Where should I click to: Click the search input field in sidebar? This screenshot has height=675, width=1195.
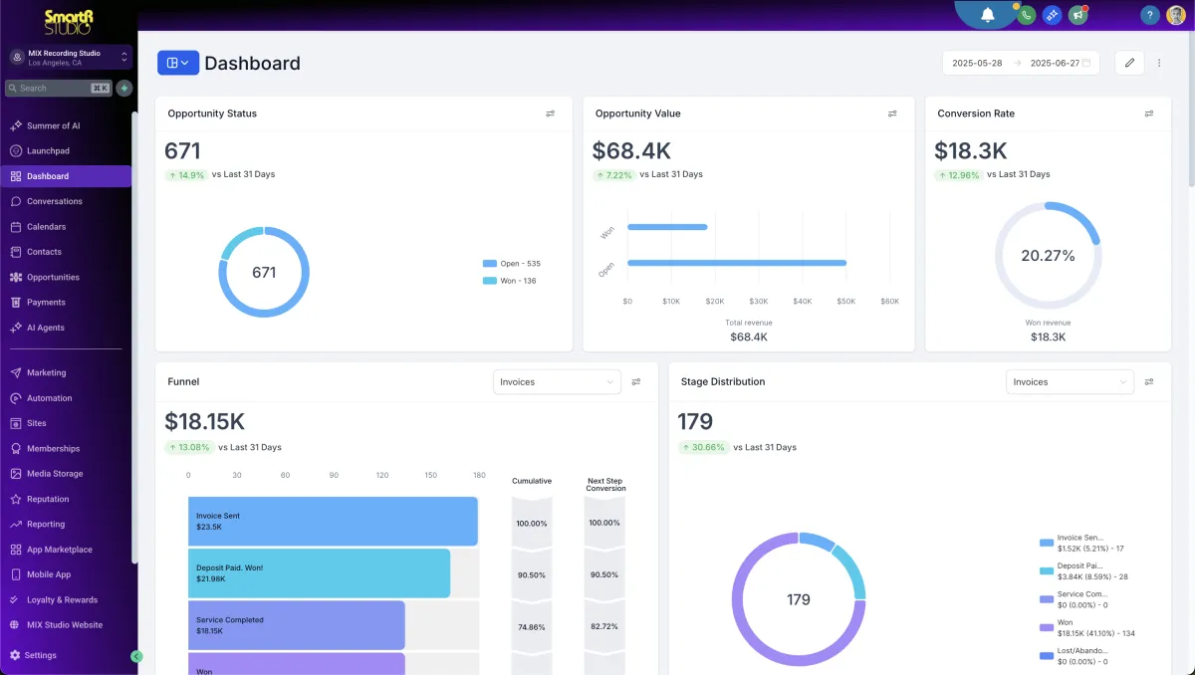pyautogui.click(x=55, y=88)
